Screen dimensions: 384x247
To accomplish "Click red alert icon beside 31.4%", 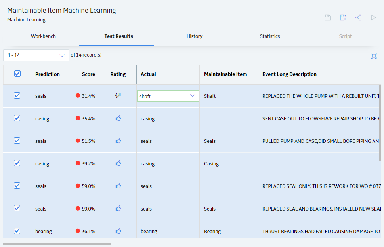I will [78, 96].
